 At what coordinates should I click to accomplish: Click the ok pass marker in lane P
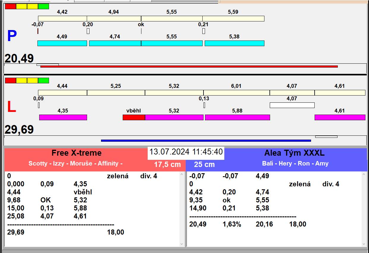[141, 31]
